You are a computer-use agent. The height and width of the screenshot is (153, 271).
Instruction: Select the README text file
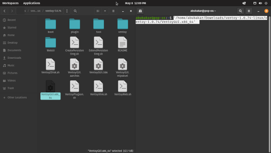[123, 44]
